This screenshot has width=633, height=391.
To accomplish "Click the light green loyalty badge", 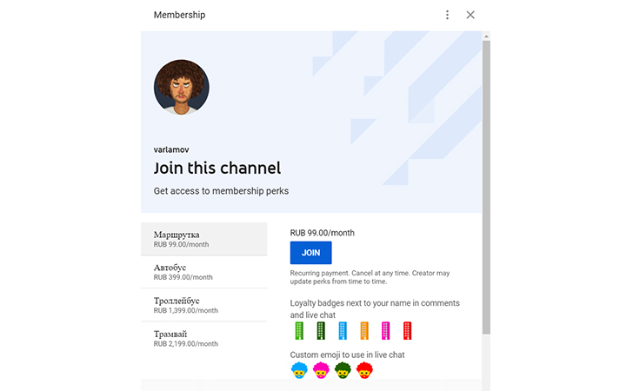I will [299, 331].
